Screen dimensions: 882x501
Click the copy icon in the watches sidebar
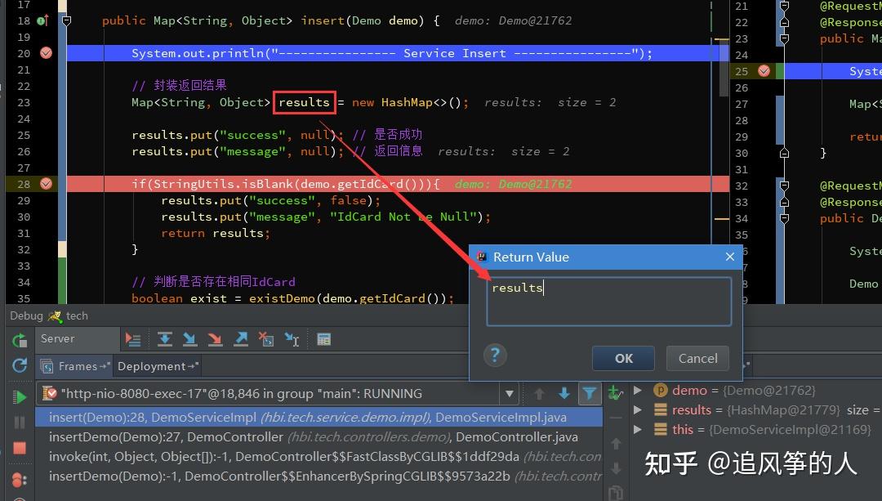tap(616, 493)
